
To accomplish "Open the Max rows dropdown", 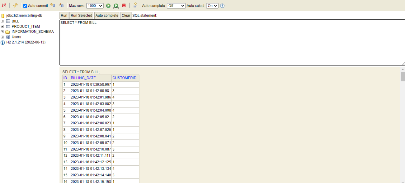I will [95, 6].
